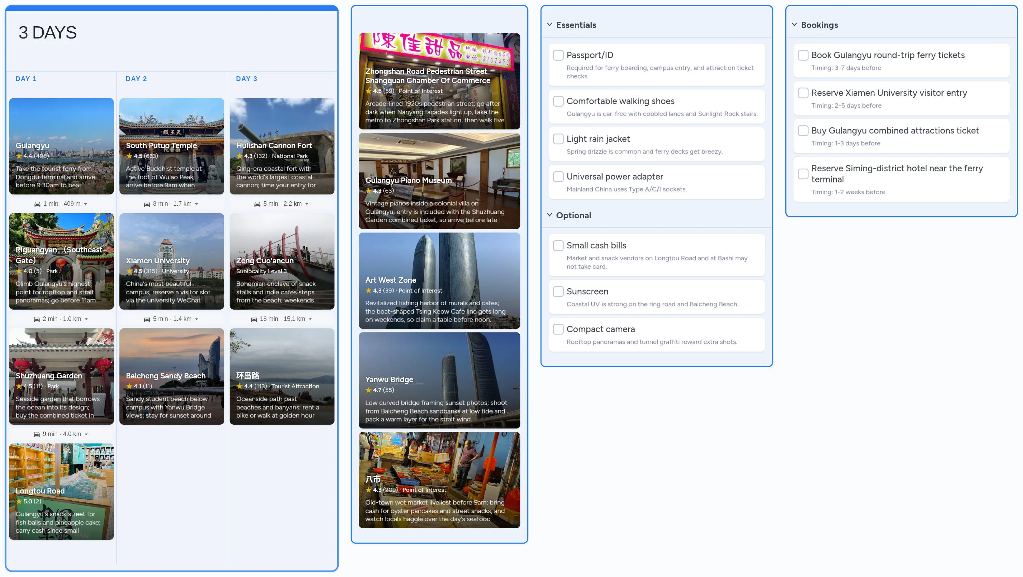Click the car icon beside 18 min · 15.1 km
This screenshot has height=577, width=1023.
tap(254, 319)
